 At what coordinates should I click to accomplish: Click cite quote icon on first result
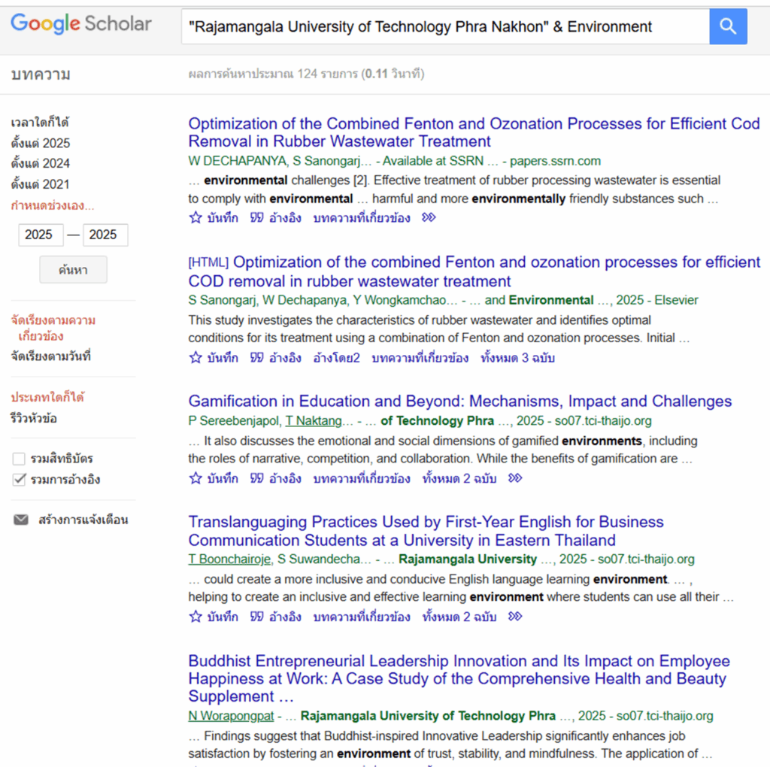coord(257,218)
